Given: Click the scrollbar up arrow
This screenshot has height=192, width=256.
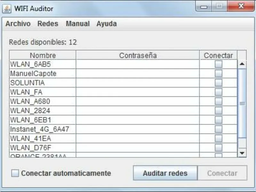Looking at the screenshot, I should [242, 64].
